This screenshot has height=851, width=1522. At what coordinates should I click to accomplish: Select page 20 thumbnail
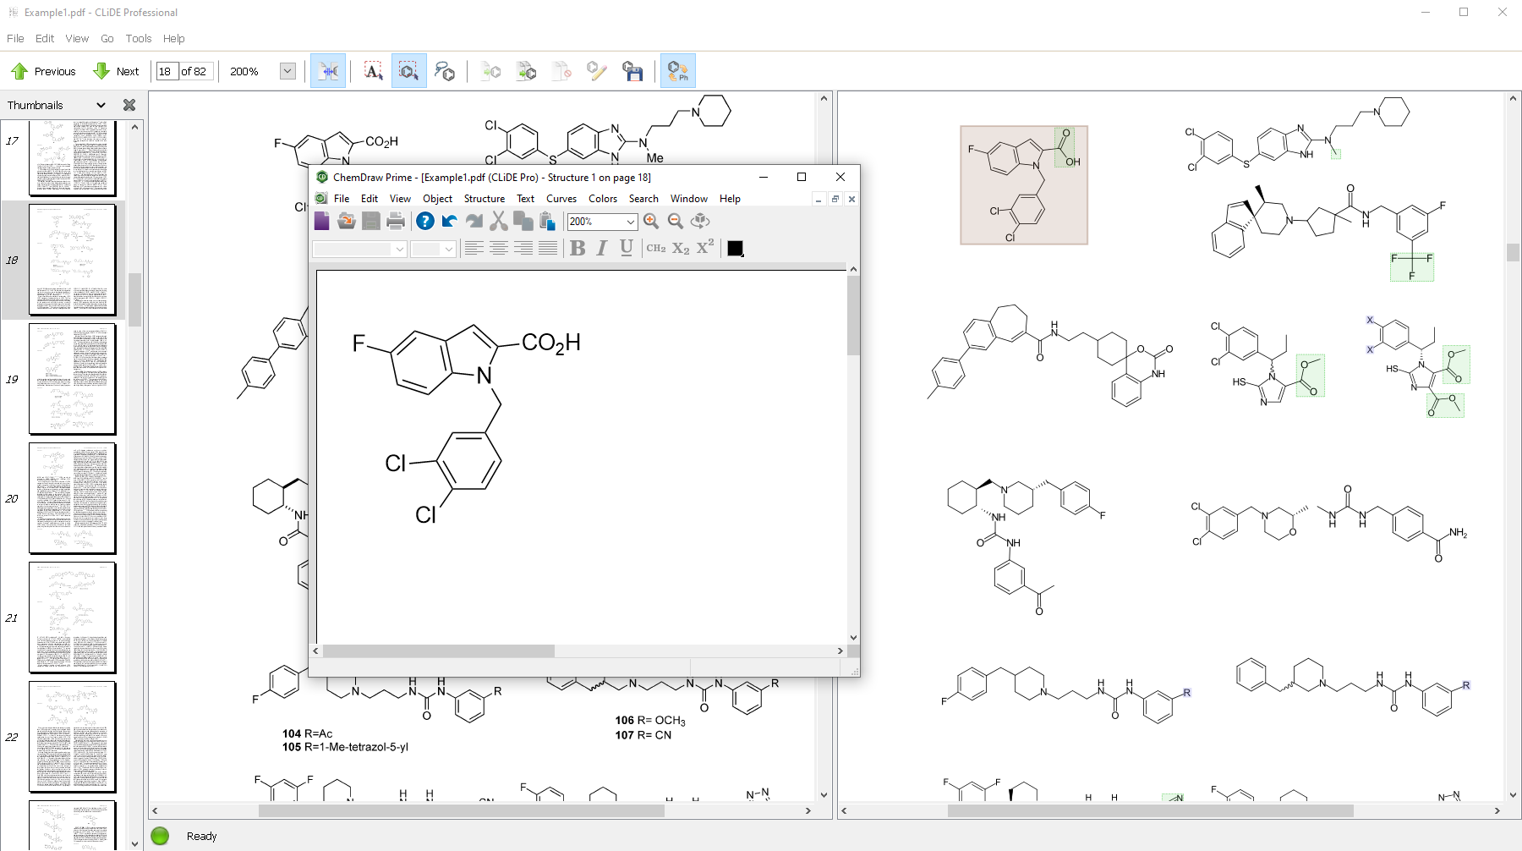(x=73, y=498)
